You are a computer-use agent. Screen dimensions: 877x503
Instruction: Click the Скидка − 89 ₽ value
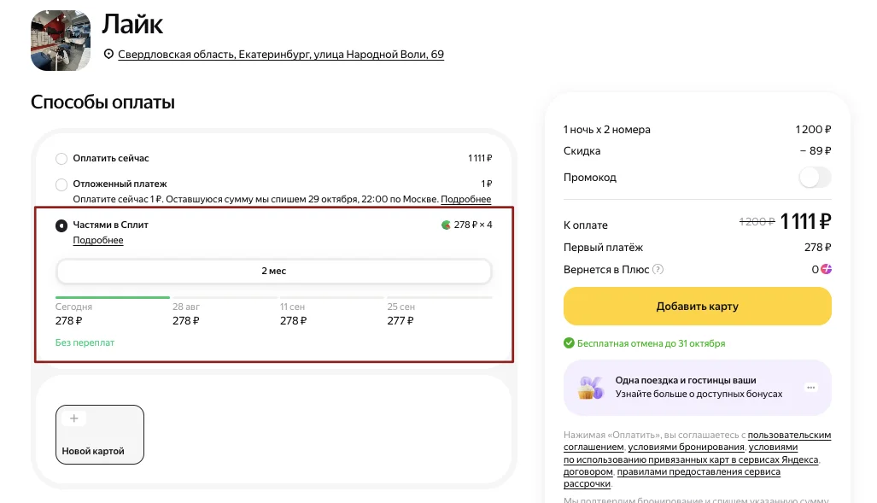(816, 150)
